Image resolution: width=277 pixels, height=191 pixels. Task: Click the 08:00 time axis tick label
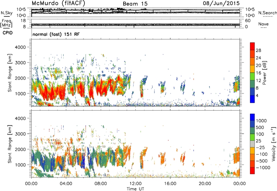101,184
